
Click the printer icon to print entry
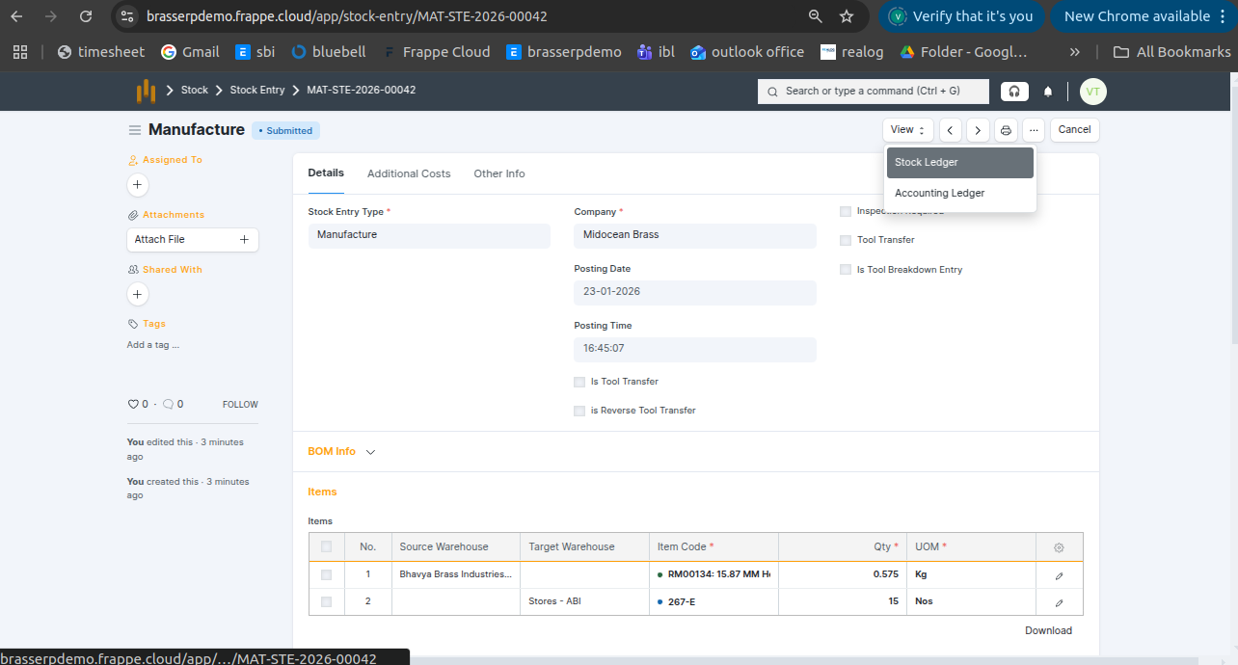(x=1006, y=130)
